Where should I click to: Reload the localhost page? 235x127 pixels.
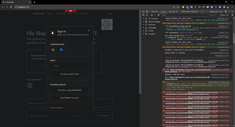click(11, 7)
